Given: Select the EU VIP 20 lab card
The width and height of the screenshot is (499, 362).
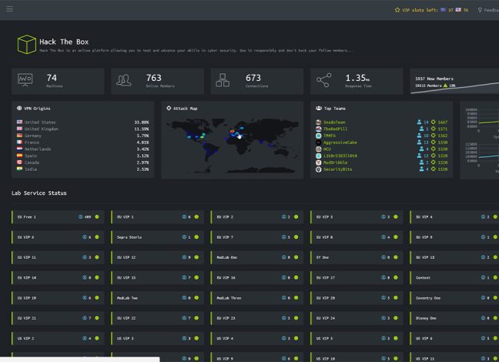Looking at the screenshot, I should 357,298.
